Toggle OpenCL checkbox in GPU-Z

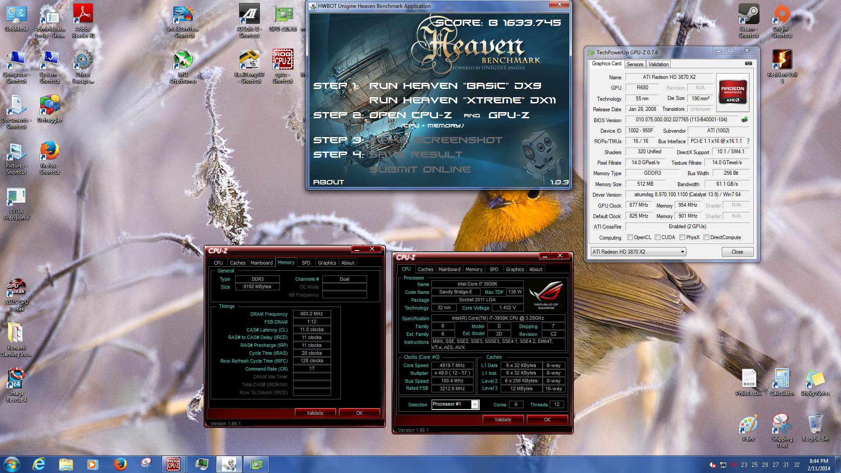click(x=630, y=237)
